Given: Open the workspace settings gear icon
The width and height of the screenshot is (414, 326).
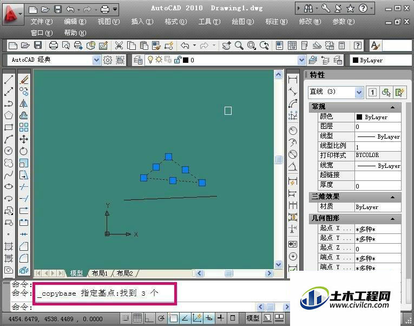Looking at the screenshot, I should point(108,60).
